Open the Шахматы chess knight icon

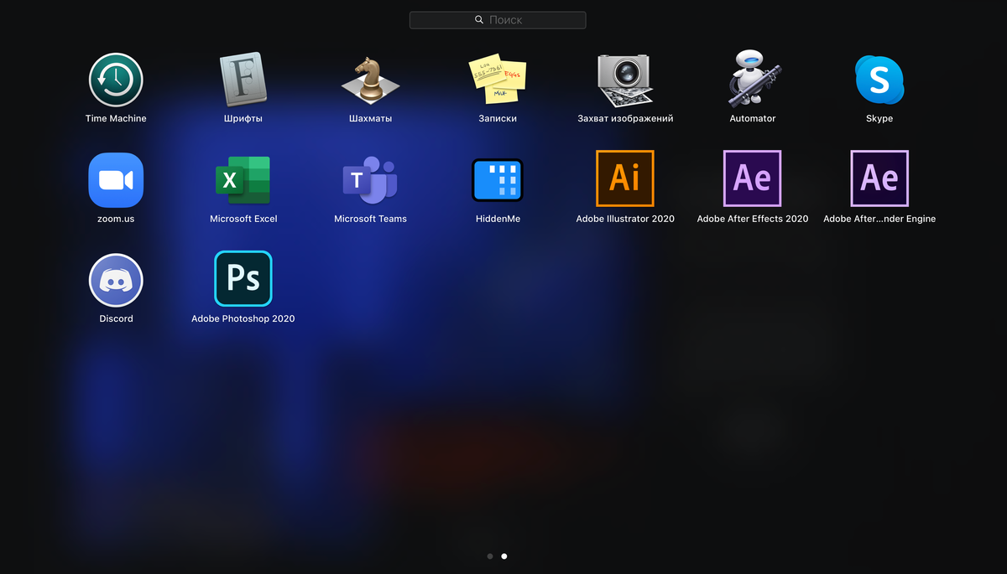[x=370, y=80]
